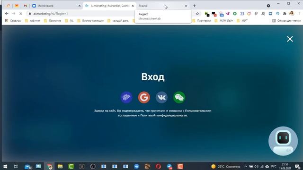Open Список для чтения reading list
303x170 pixels.
click(x=286, y=21)
